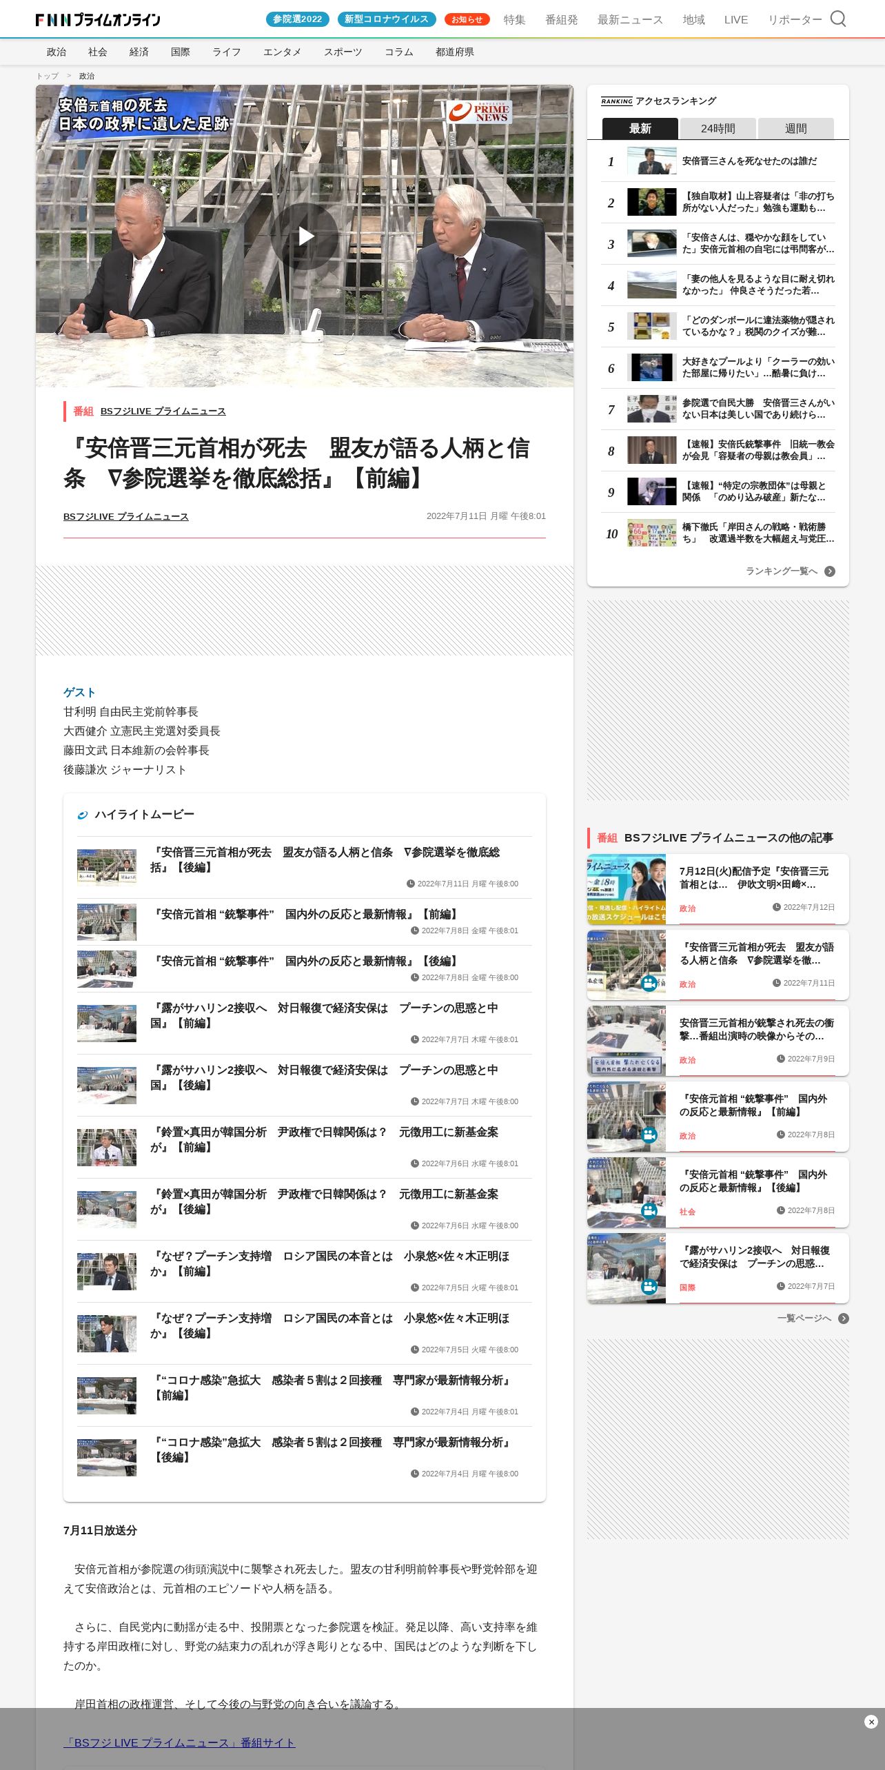The height and width of the screenshot is (1770, 885).
Task: Open the search magnifier icon
Action: [x=837, y=19]
